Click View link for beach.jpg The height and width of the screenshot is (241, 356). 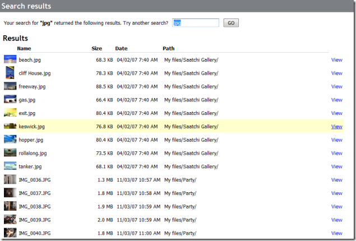336,60
